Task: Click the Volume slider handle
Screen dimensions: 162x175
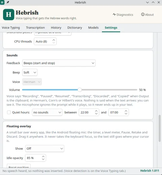Action: tap(80, 90)
